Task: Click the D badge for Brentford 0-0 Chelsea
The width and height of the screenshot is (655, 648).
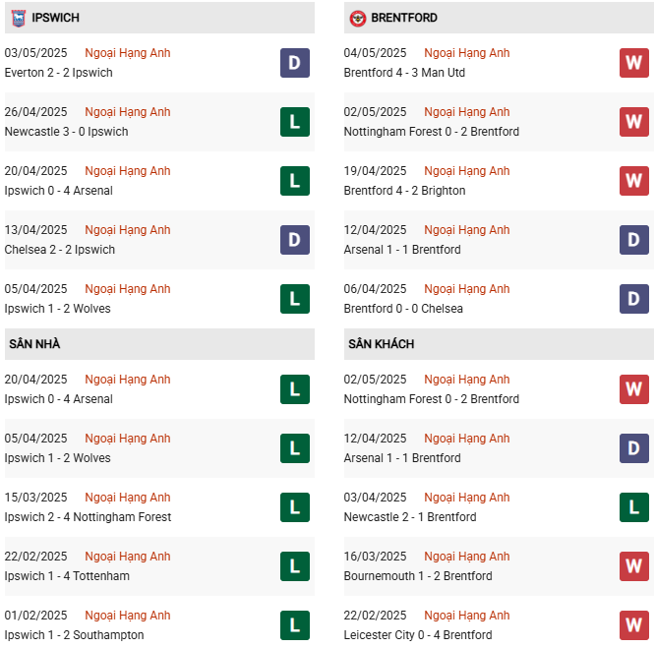Action: [x=634, y=299]
